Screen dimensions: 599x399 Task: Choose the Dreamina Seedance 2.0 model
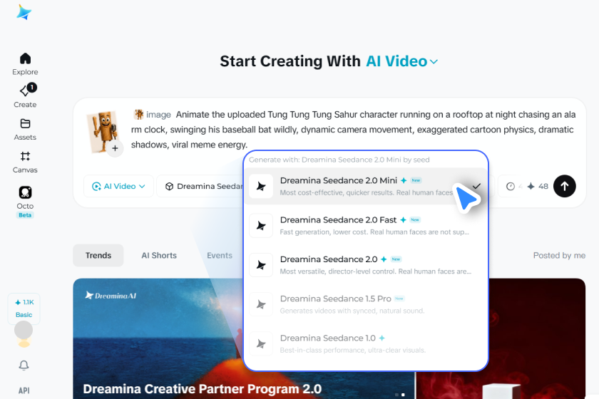[x=366, y=264]
